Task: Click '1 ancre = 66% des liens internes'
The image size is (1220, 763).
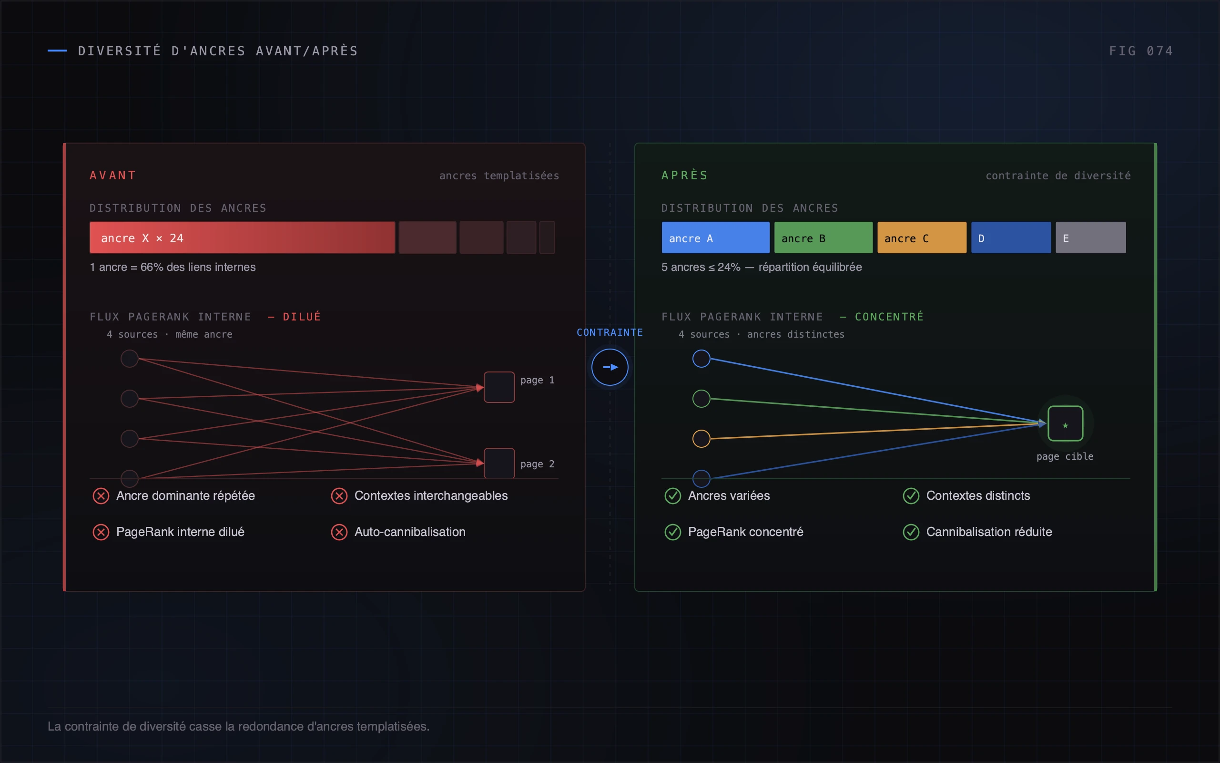Action: (x=173, y=267)
